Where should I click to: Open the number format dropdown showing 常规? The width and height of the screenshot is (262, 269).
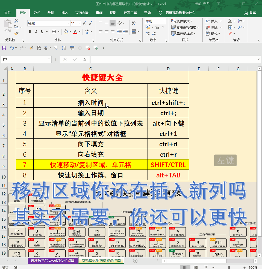point(164,21)
